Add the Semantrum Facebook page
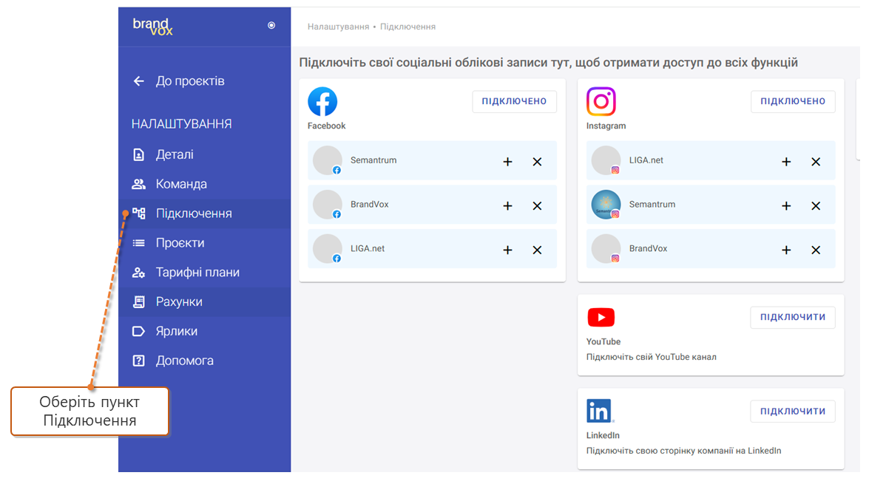 [507, 162]
